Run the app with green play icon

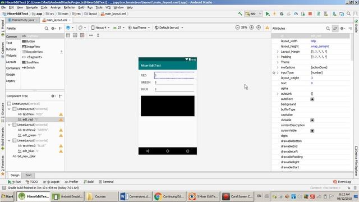pos(268,13)
